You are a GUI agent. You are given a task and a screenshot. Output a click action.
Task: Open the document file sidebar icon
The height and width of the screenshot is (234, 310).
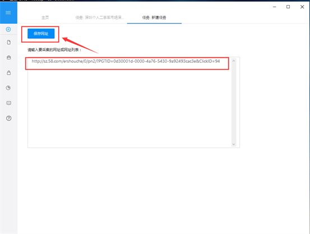tap(9, 42)
